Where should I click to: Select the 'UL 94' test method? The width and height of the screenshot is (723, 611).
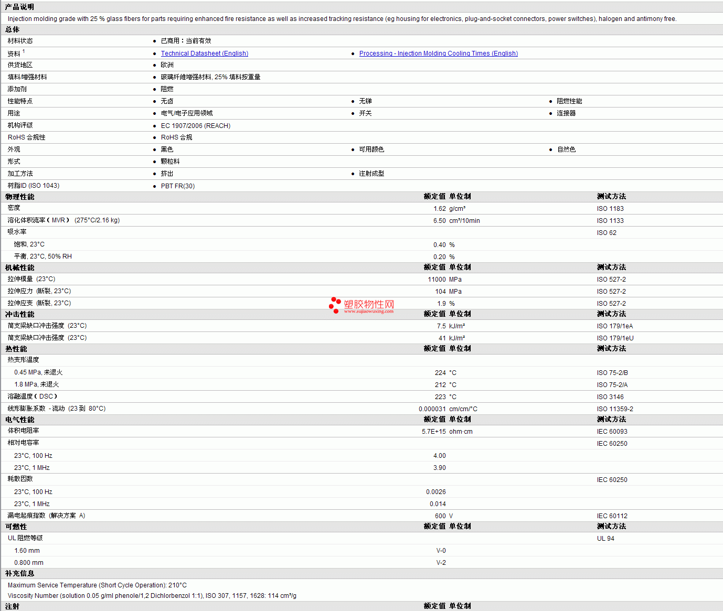coord(606,539)
